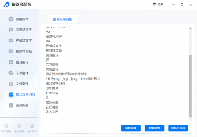
Task: Click the recognized line 在线客服 in results
Action: tap(52, 107)
